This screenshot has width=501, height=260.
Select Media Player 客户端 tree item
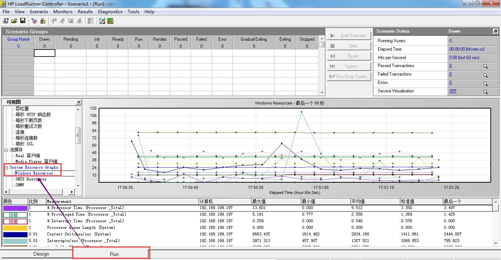point(36,162)
